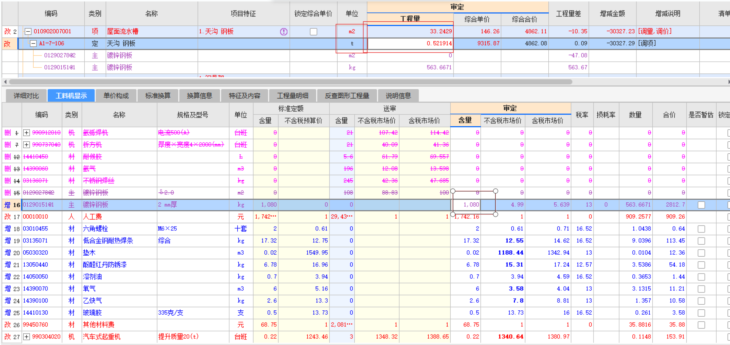Open the 工程量明细 tab
The width and height of the screenshot is (730, 345).
click(292, 96)
